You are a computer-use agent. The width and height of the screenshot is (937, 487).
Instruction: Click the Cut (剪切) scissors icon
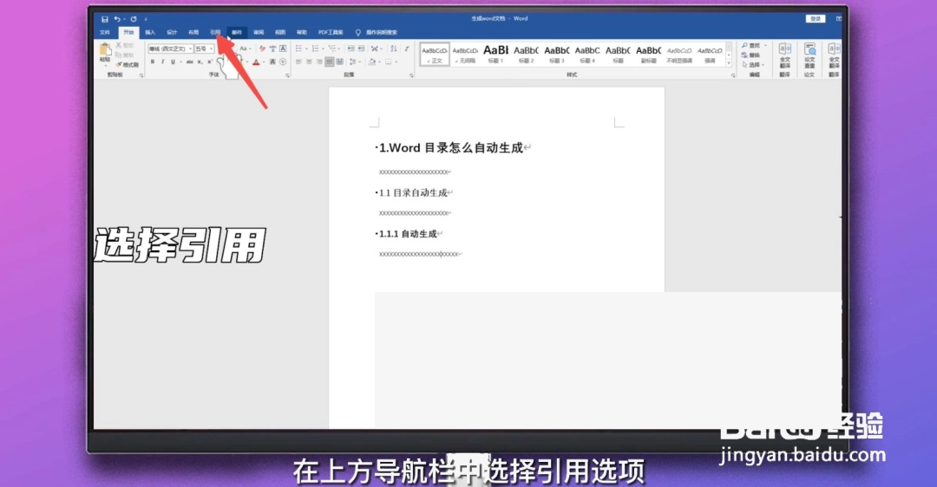118,45
